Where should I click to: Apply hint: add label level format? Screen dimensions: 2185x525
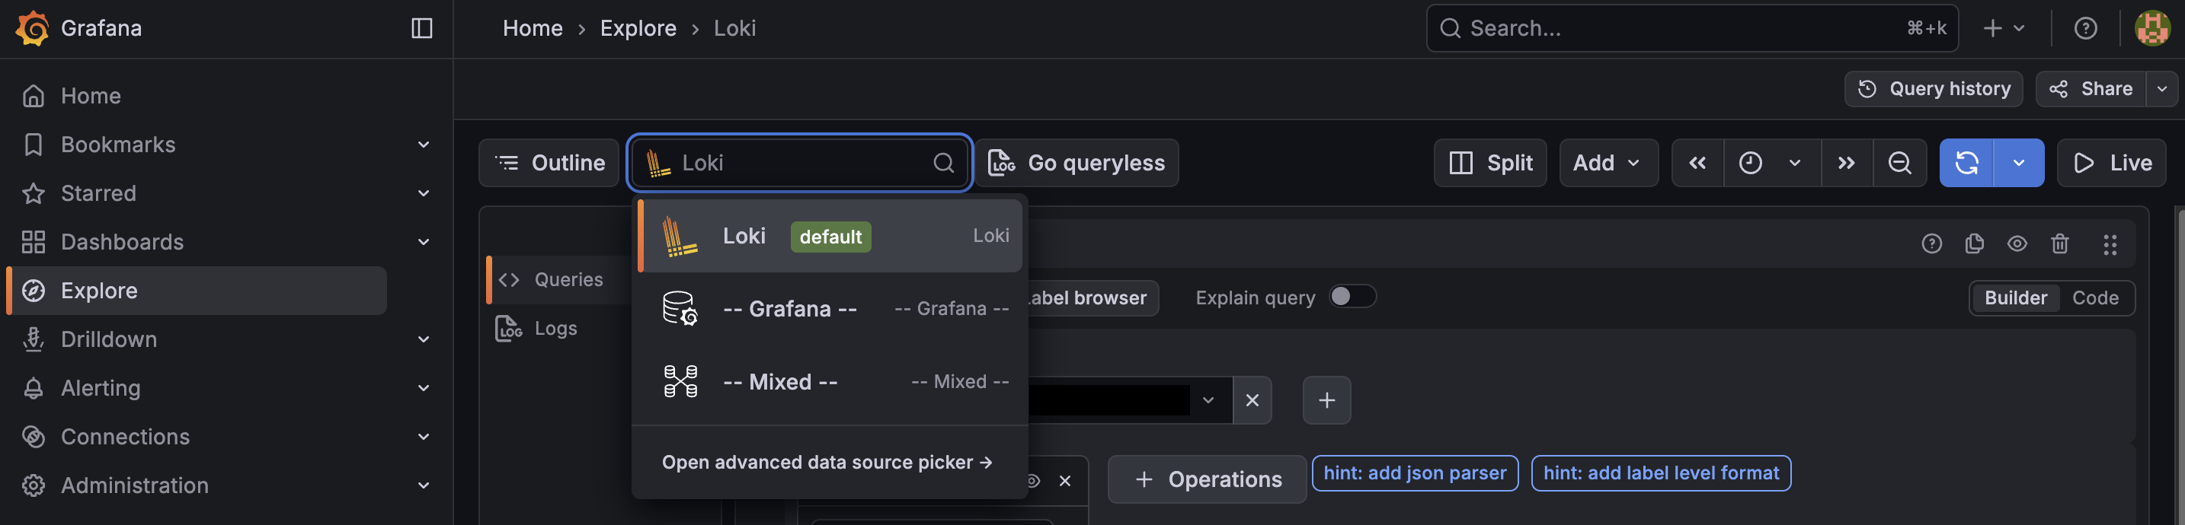coord(1661,473)
